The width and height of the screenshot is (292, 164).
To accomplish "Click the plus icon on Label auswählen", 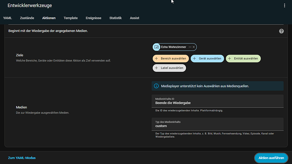I will click(x=157, y=68).
